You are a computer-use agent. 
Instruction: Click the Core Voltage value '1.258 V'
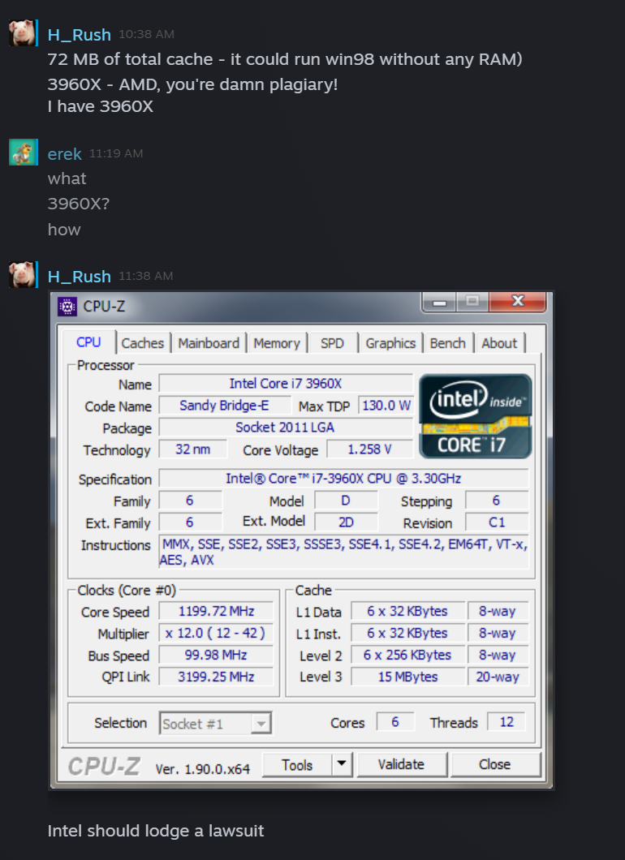369,449
